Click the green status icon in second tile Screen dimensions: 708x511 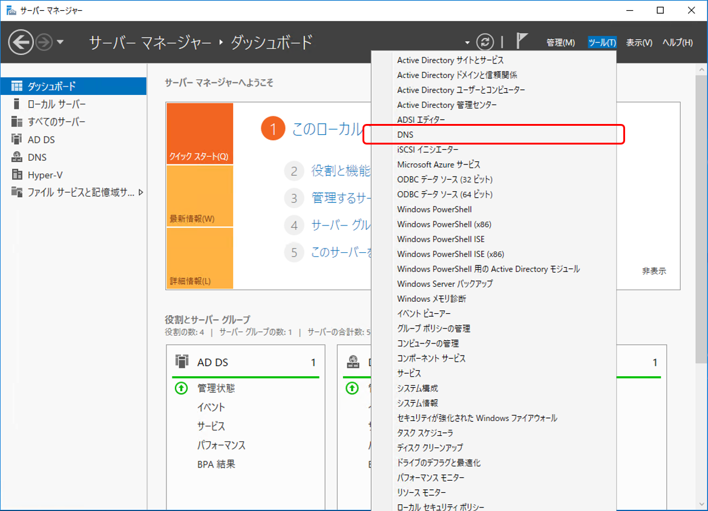click(x=352, y=388)
